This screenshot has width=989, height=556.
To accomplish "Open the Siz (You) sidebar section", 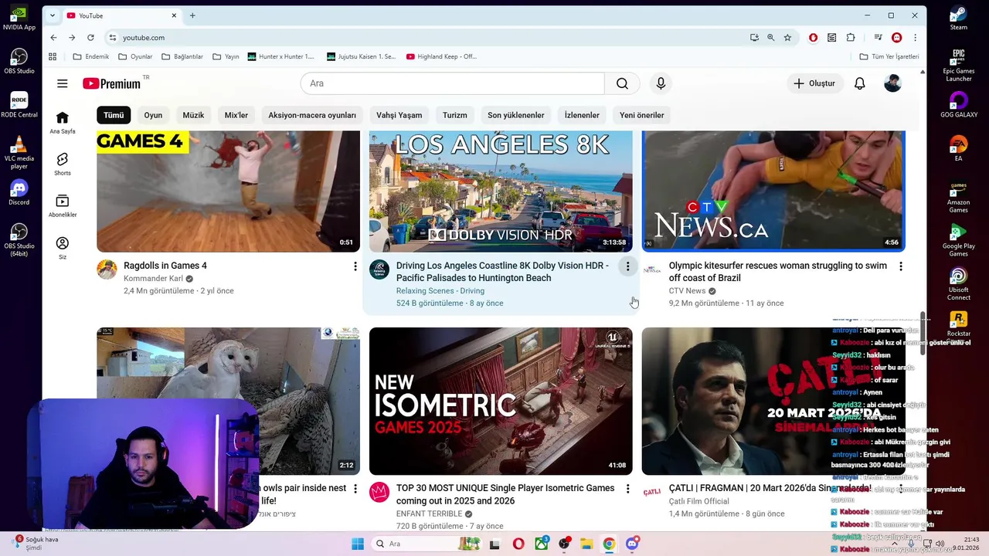I will [63, 247].
